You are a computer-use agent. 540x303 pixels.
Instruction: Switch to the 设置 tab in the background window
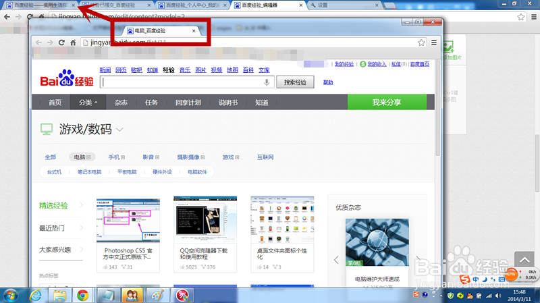[x=344, y=5]
